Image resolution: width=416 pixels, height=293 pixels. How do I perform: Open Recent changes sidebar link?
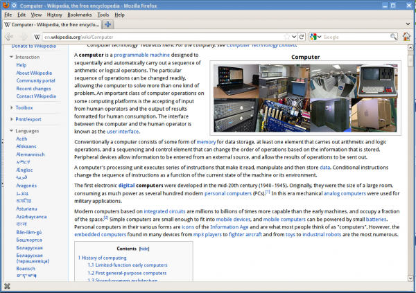(x=33, y=89)
